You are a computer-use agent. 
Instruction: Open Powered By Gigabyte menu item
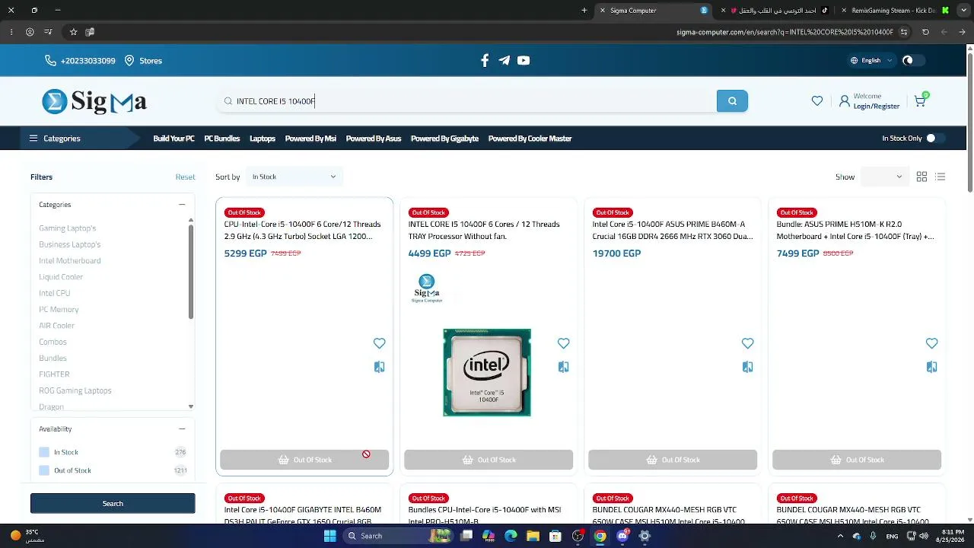point(444,139)
